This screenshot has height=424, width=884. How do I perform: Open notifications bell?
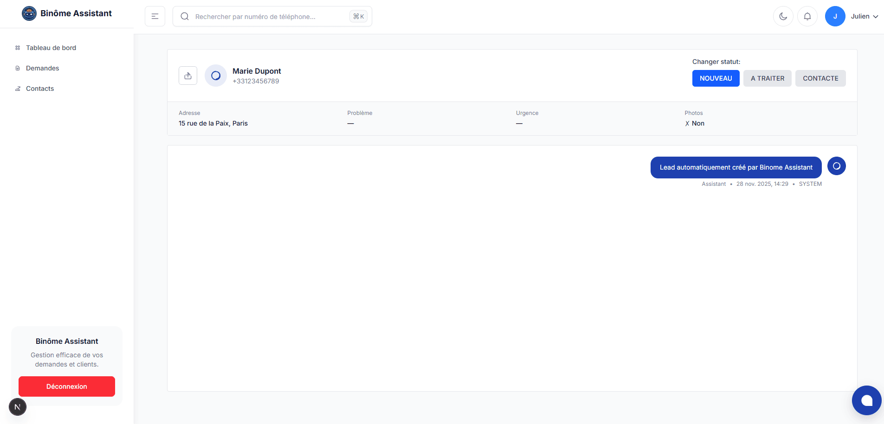point(807,16)
